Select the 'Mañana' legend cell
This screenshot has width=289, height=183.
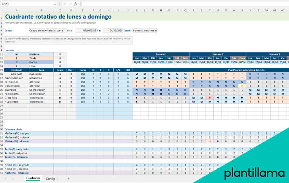click(x=41, y=54)
